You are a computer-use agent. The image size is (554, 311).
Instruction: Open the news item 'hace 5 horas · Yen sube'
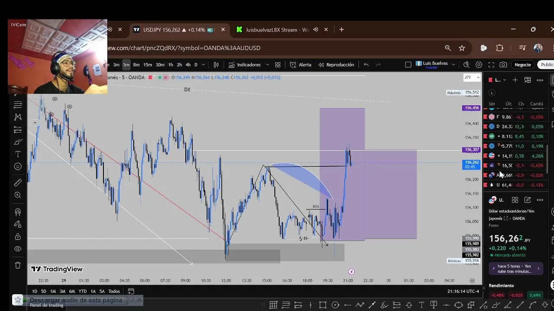pos(516,269)
